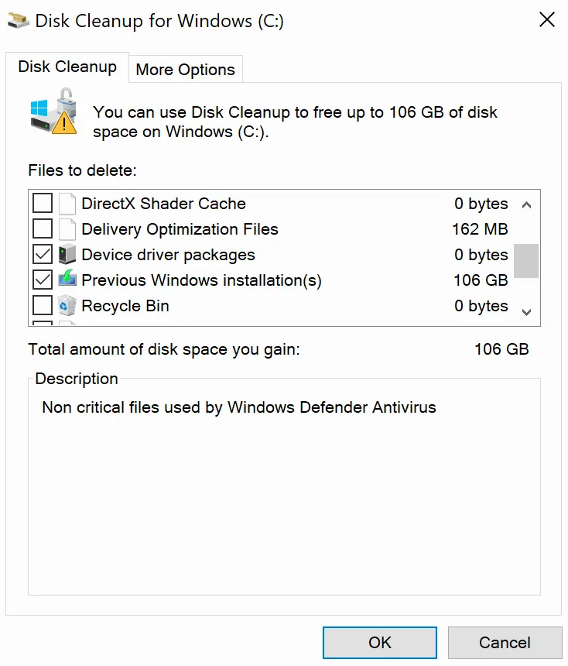Click the Disk Cleanup title bar icon

(19, 21)
